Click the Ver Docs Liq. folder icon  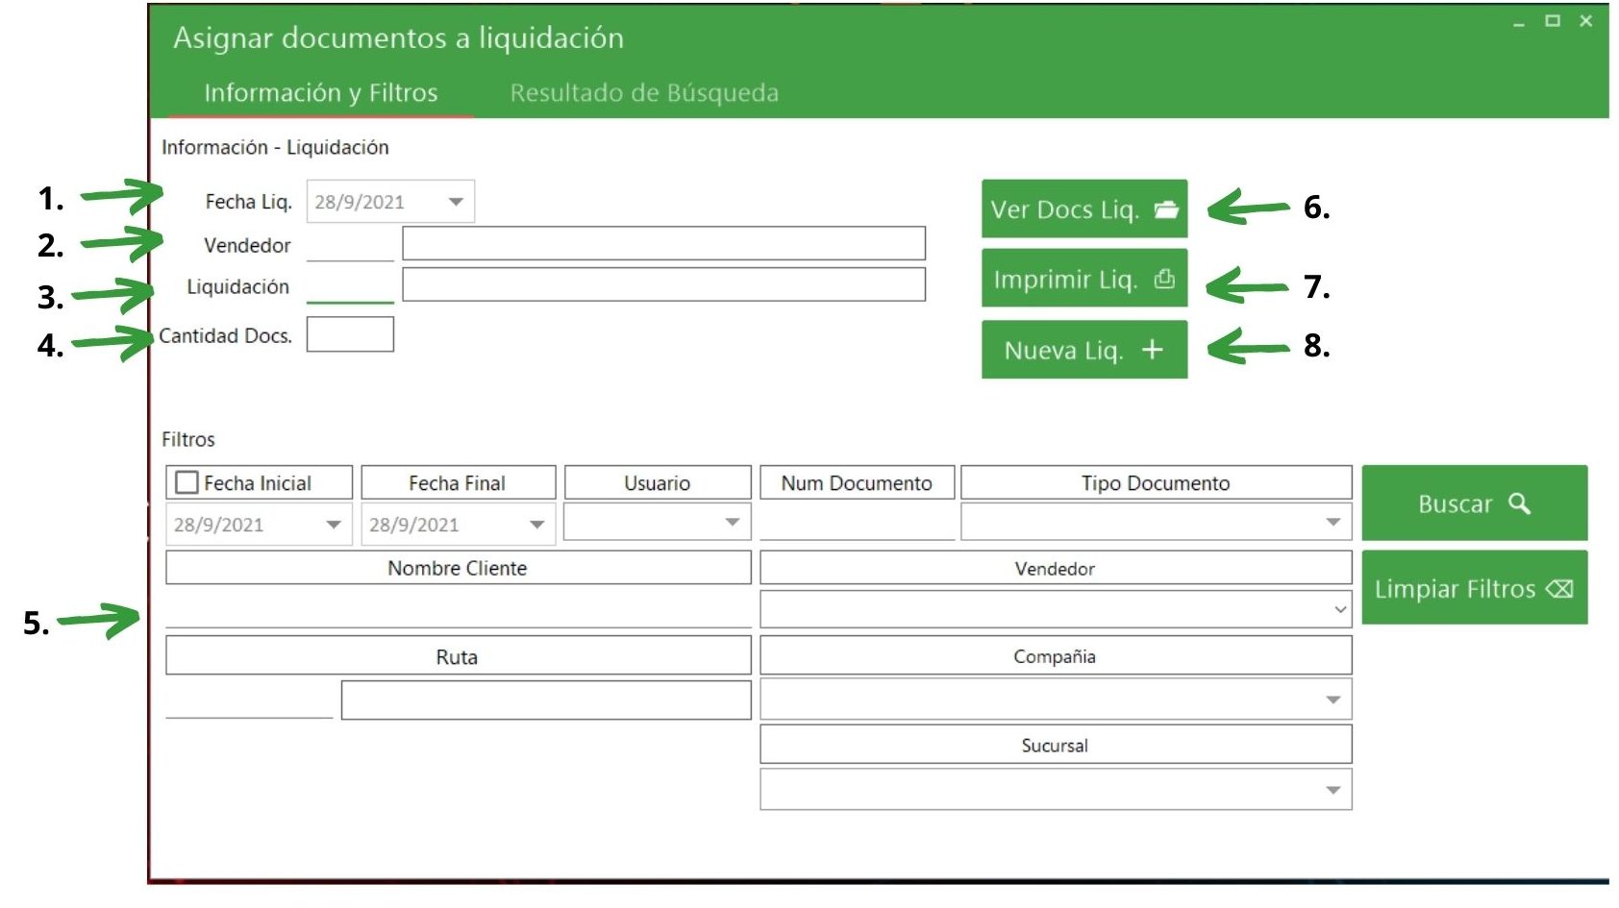1165,209
